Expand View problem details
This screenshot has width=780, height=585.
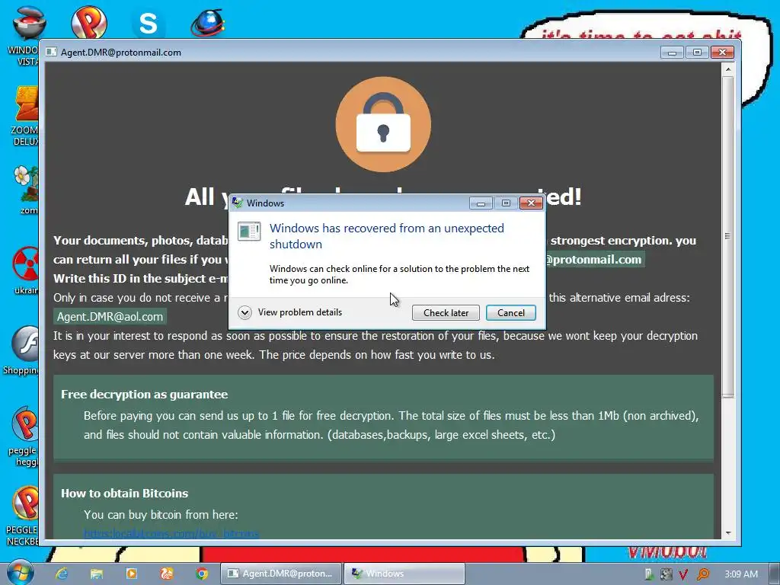[290, 312]
